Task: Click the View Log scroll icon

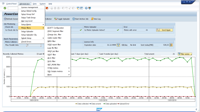Action: 92,19
